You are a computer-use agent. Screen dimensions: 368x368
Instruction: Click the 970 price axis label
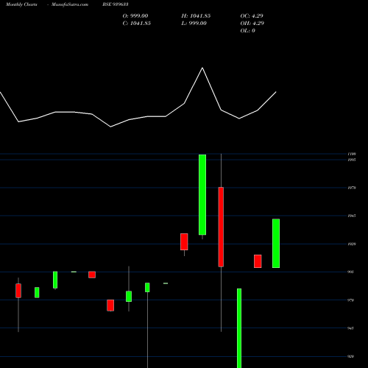pyautogui.click(x=351, y=300)
